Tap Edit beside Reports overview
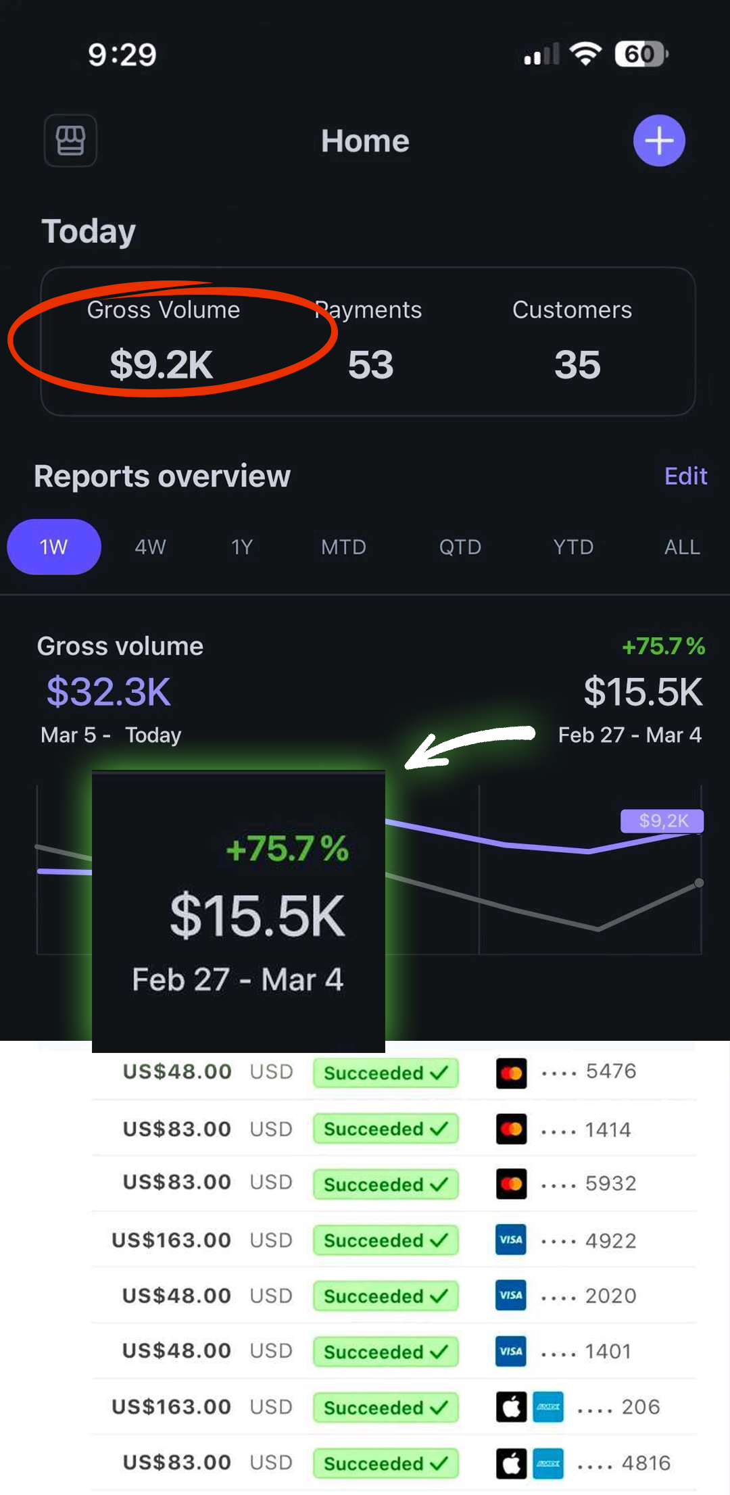Screen dimensions: 730x1495 click(685, 476)
